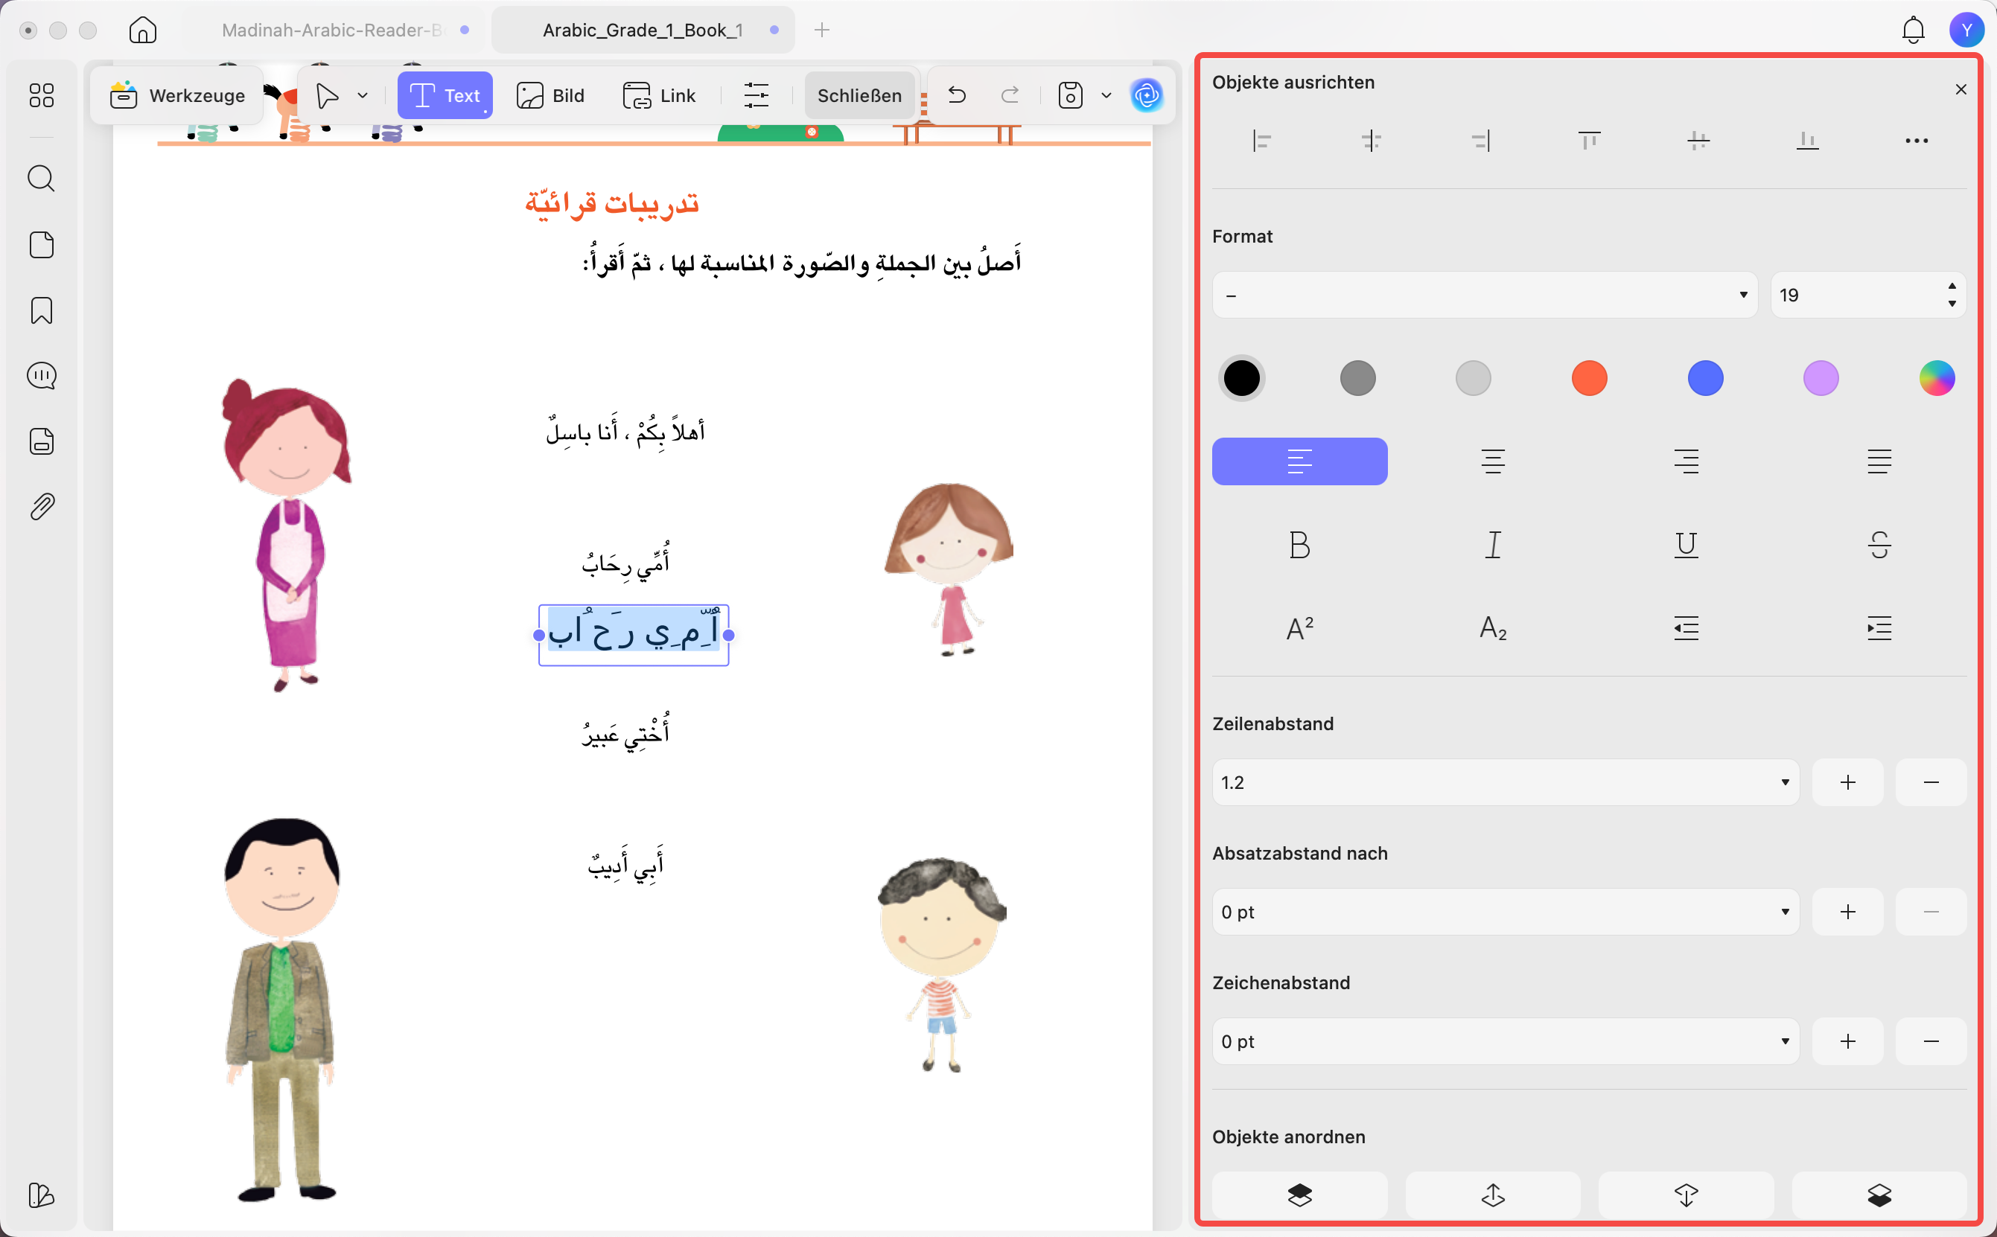Decrease Zeichenabstand with minus button
The height and width of the screenshot is (1237, 1997).
[1931, 1041]
